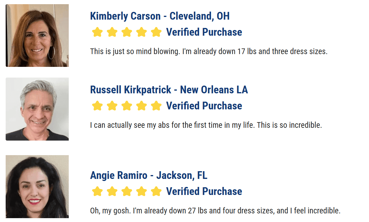Click third star in Russell Kirkpatrick's rating
This screenshot has width=369, height=222.
click(127, 106)
